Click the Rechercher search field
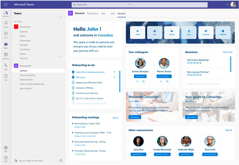Image resolution: width=239 pixels, height=165 pixels. pos(139,5)
